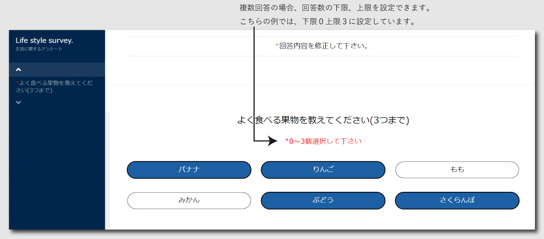Select the みかん option
Screen dimensions: 544x239
point(189,200)
